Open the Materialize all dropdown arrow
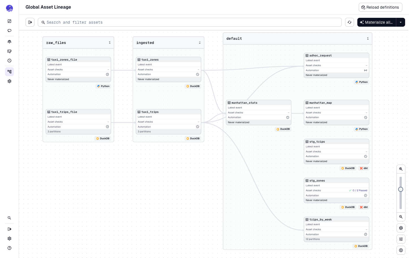 400,22
